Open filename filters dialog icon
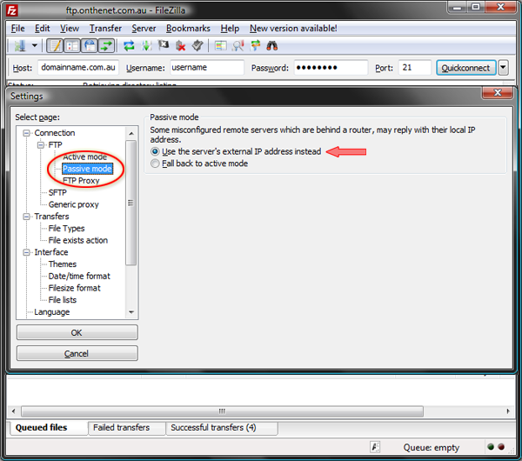Image resolution: width=522 pixels, height=461 pixels. tap(220, 45)
